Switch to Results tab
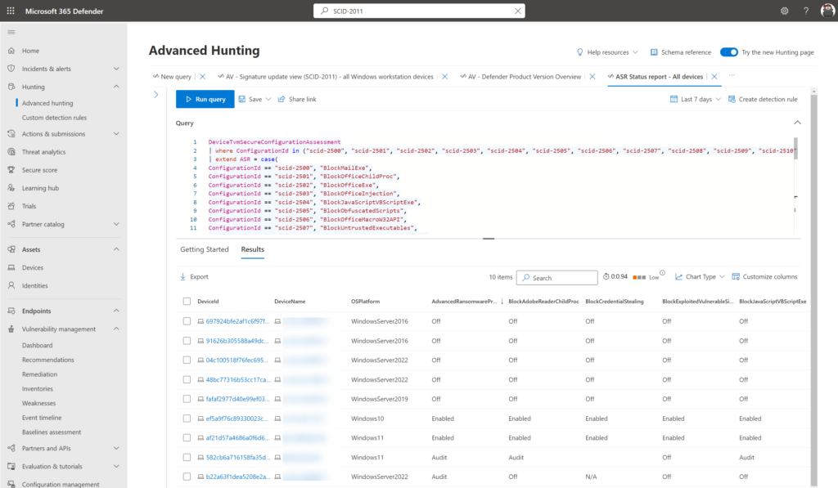 [x=252, y=249]
